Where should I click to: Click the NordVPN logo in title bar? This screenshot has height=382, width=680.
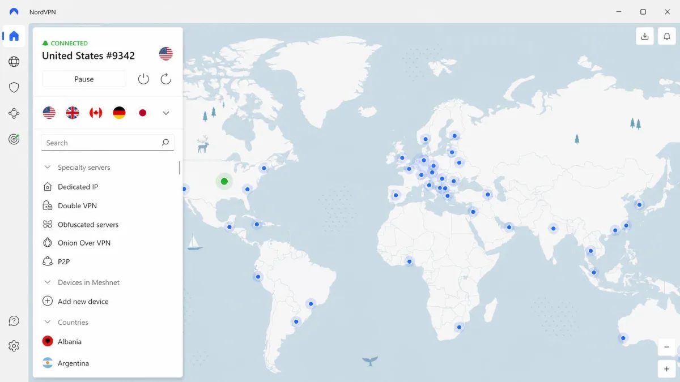14,12
